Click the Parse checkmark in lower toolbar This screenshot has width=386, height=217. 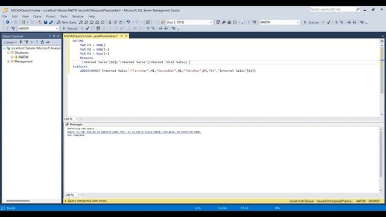87,28
